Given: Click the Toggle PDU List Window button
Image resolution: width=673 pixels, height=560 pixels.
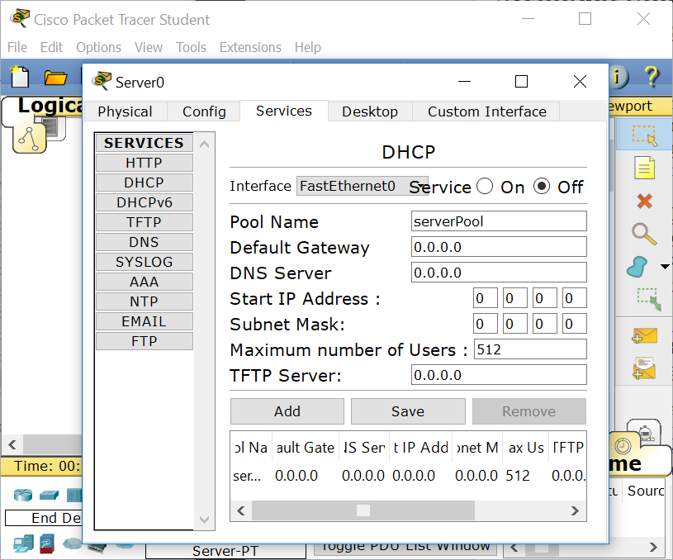Looking at the screenshot, I should coord(405,548).
